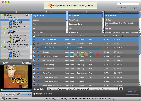Select Aaron Carter artist filter
Viewport: 141px width, 101px height.
(x=85, y=20)
